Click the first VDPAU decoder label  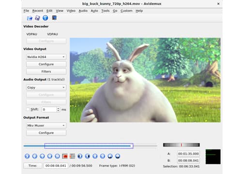coord(32,34)
